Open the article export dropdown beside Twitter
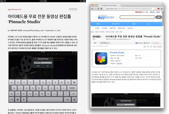Viewport: 169px width, 114px height. point(156,43)
